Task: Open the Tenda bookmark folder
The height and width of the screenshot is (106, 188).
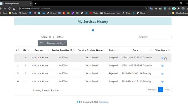Action: (x=13, y=13)
